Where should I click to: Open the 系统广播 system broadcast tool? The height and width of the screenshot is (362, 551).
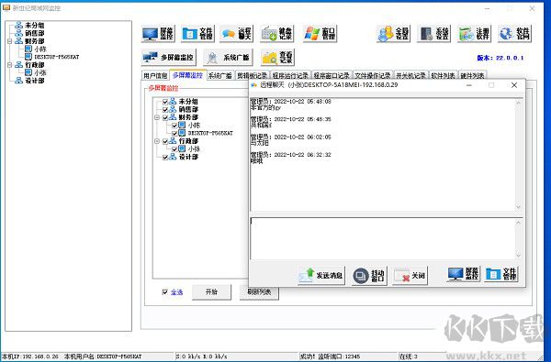point(228,57)
